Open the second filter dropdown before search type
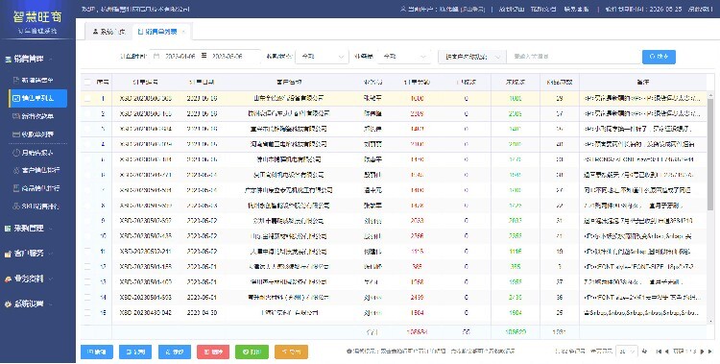 pyautogui.click(x=403, y=57)
